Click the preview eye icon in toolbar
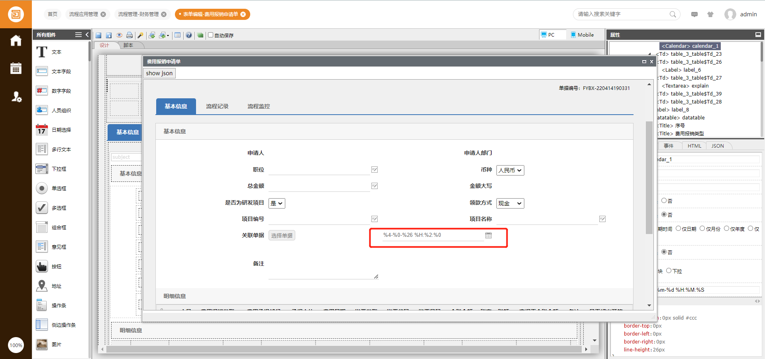The image size is (765, 359). (x=119, y=35)
